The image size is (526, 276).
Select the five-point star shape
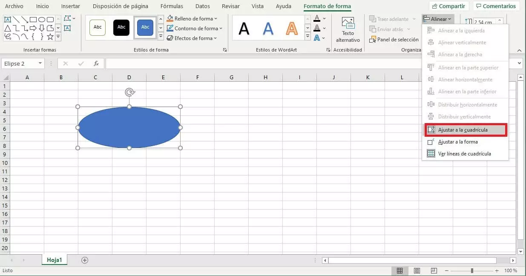[50, 37]
